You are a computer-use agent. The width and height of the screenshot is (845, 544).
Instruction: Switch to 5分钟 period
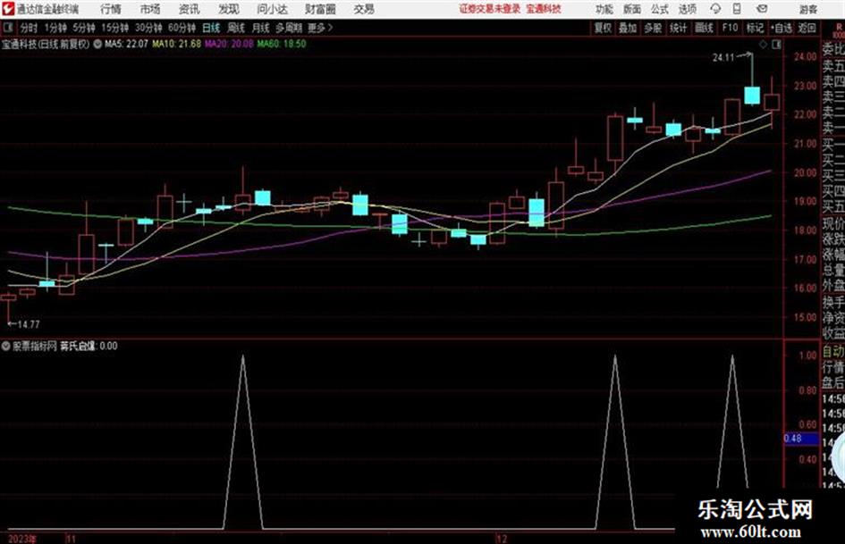[x=83, y=28]
